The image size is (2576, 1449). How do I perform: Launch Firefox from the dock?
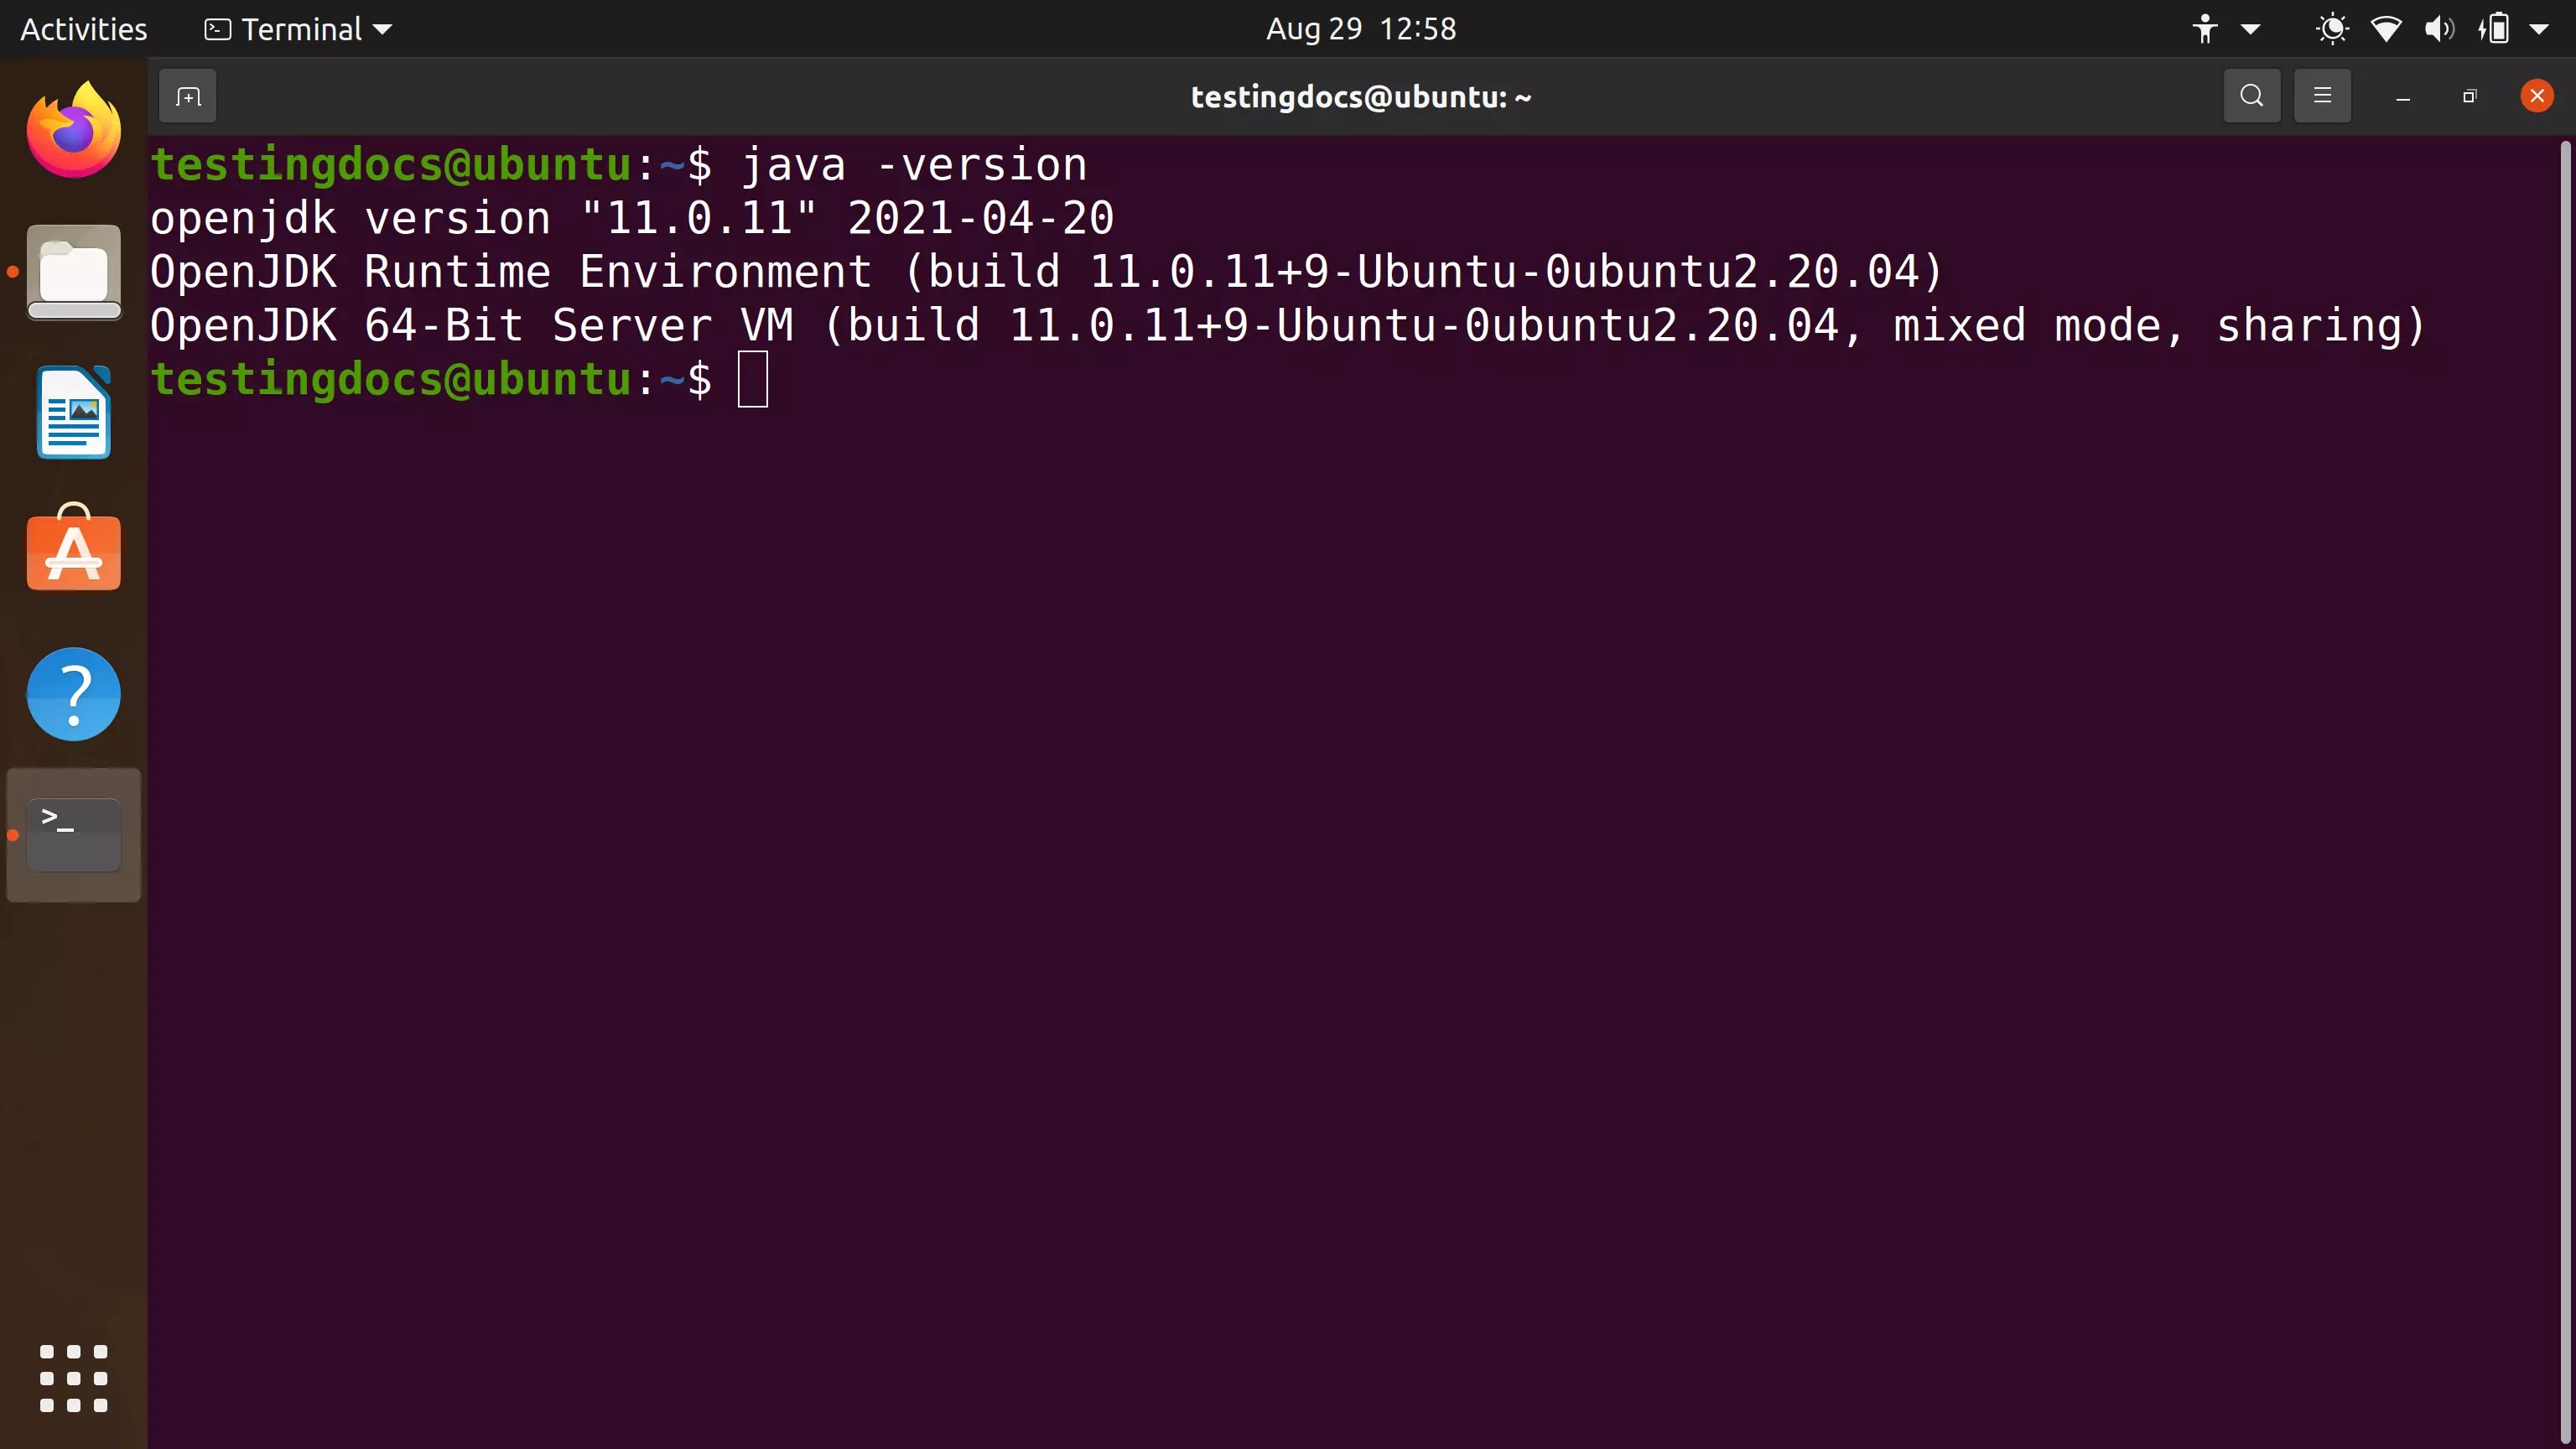pyautogui.click(x=73, y=128)
